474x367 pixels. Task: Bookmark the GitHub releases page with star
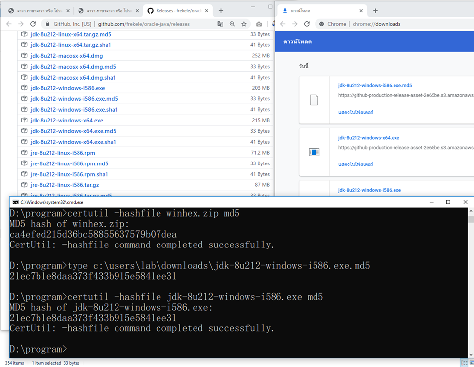[x=244, y=24]
